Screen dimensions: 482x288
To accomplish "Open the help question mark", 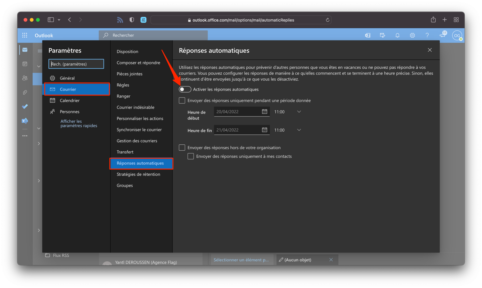I will 427,35.
